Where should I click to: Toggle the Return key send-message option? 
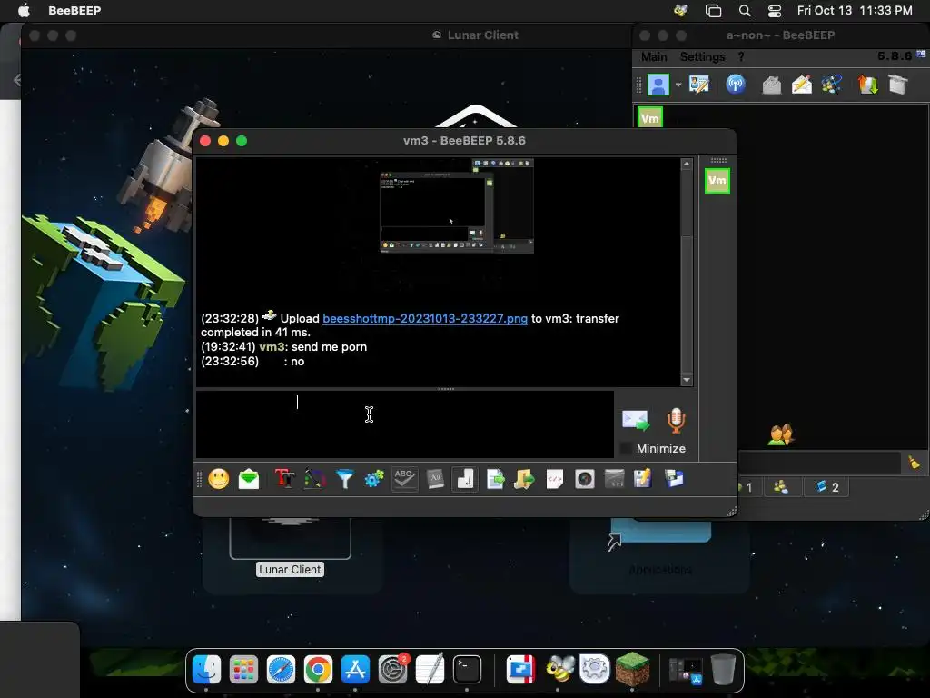tap(465, 478)
